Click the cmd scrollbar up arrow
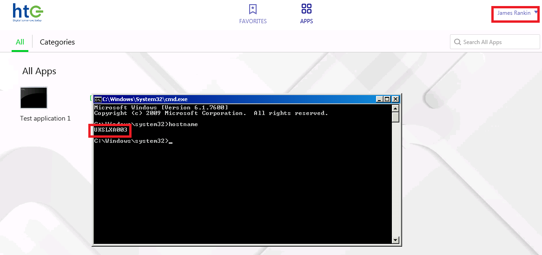This screenshot has height=255, width=542. click(x=396, y=108)
